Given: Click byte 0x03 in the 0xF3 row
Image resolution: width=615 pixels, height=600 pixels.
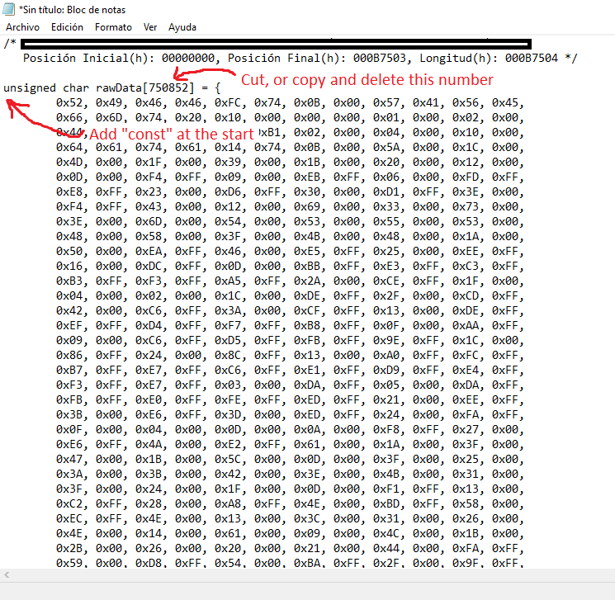Looking at the screenshot, I should pos(228,385).
